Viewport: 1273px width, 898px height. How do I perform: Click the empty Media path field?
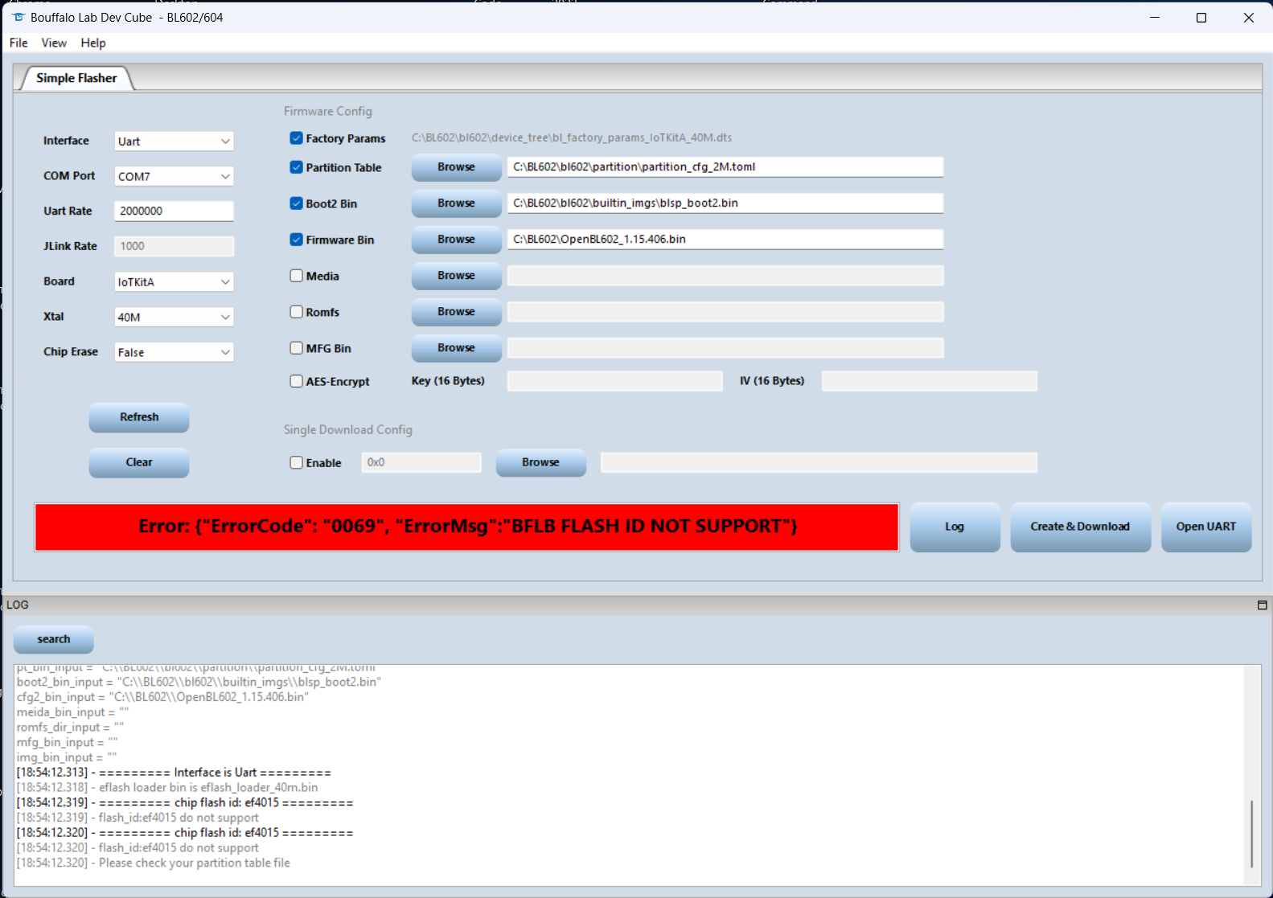click(725, 276)
